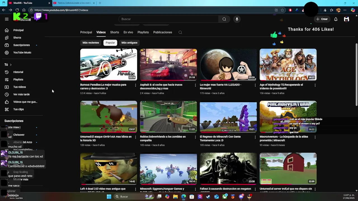Viewport: 358px width, 201px height.
Task: Open File Explorer from taskbar
Action: tap(175, 197)
